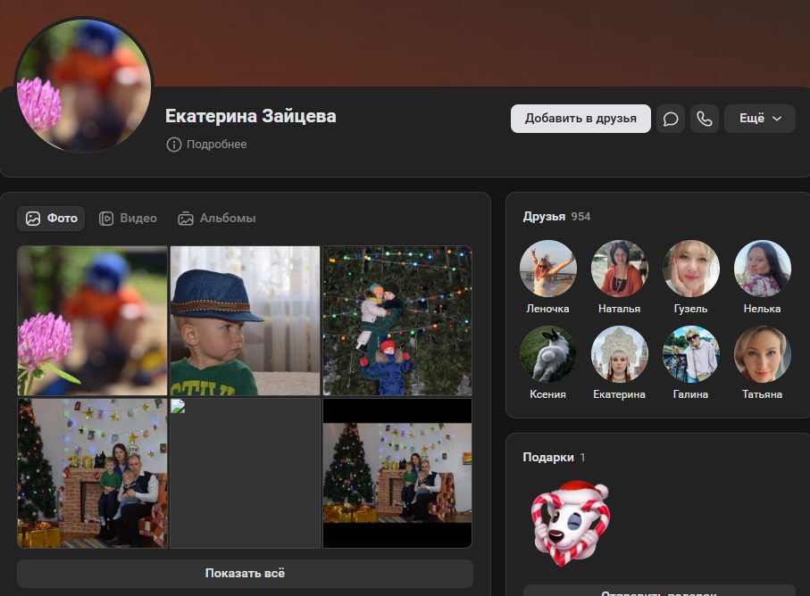Open Подробнее profile details link
The width and height of the screenshot is (810, 596).
tap(216, 145)
